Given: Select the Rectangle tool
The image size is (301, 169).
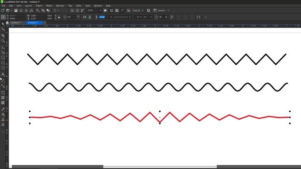Looking at the screenshot, I should pos(3,57).
